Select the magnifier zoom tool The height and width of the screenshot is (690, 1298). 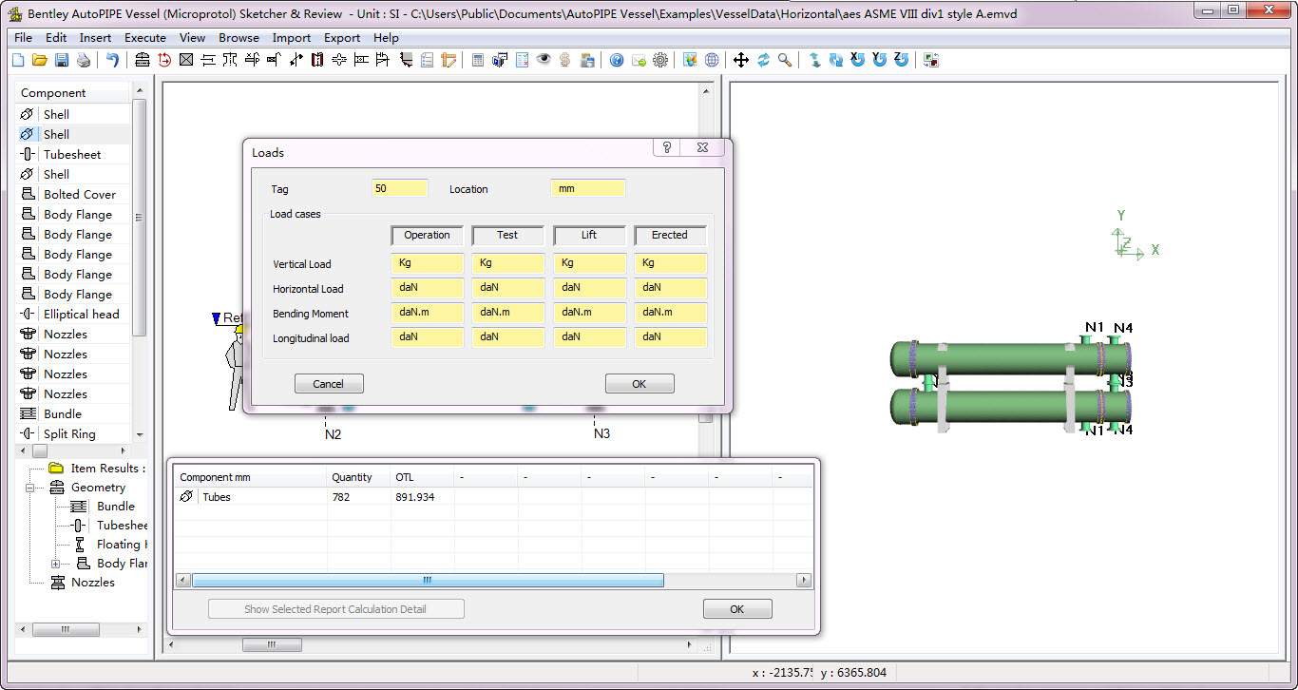785,60
